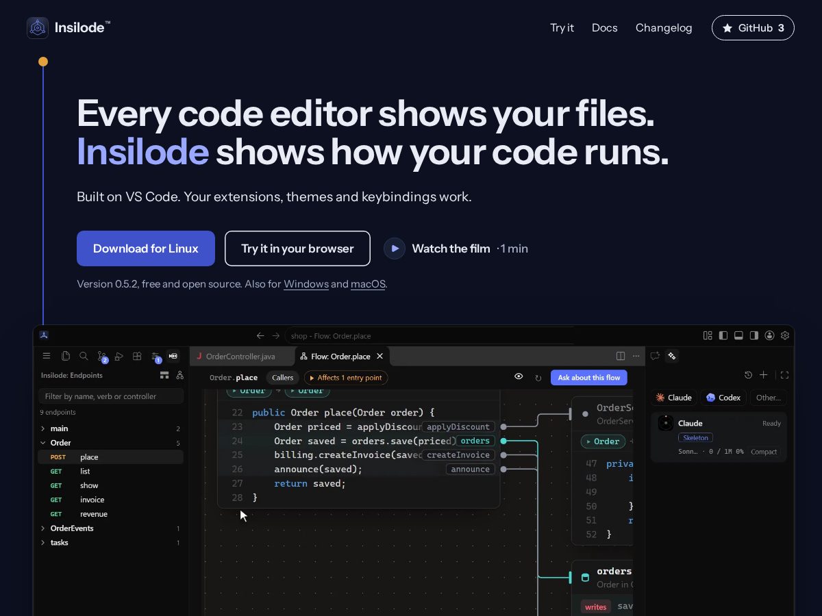The width and height of the screenshot is (822, 616).
Task: Click the split editor icon
Action: [x=621, y=356]
